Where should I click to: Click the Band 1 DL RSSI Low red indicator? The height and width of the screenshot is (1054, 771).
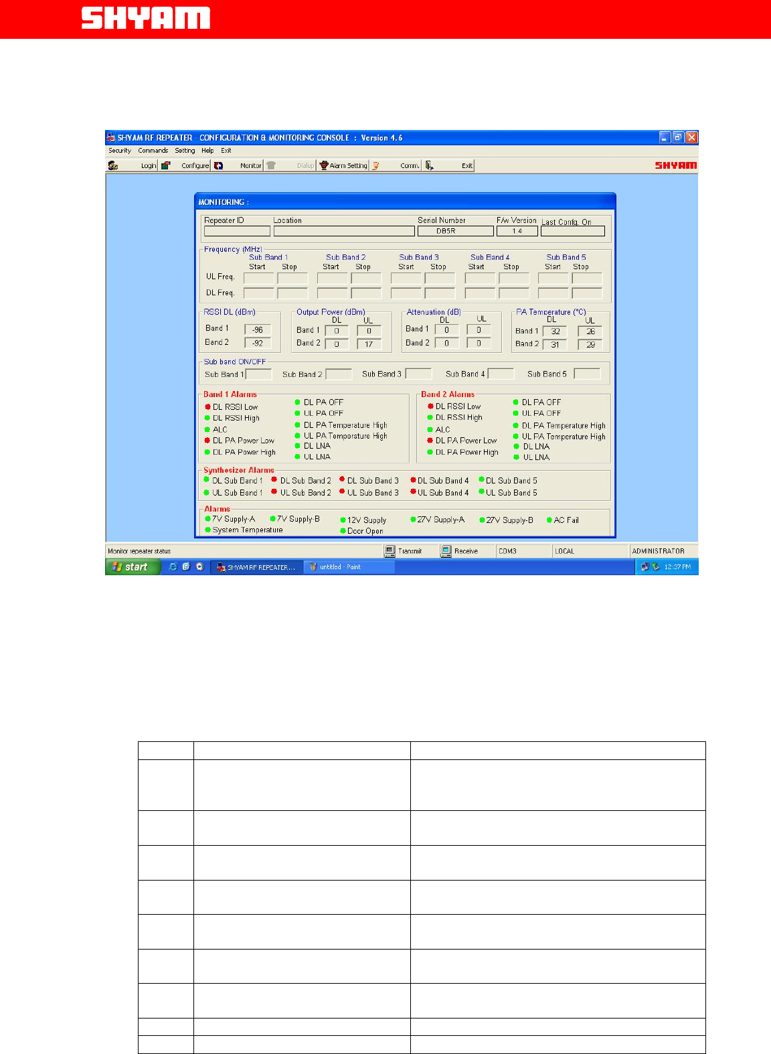pos(207,406)
